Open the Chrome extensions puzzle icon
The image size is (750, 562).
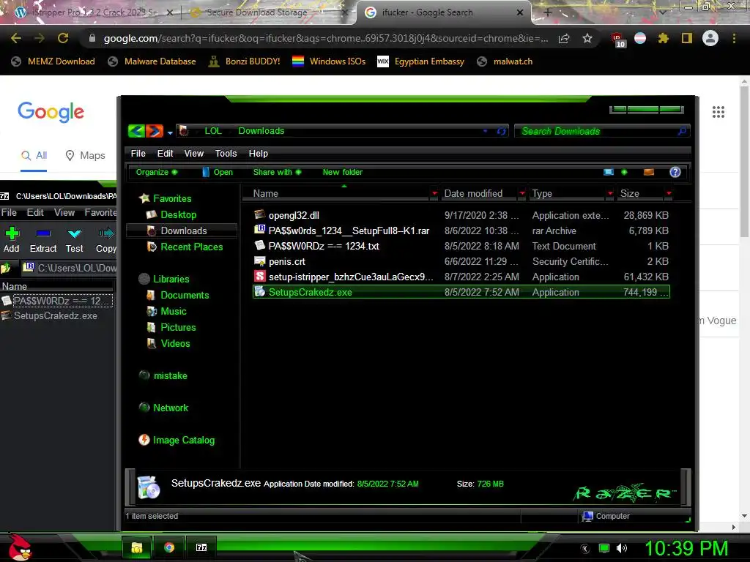pos(664,38)
